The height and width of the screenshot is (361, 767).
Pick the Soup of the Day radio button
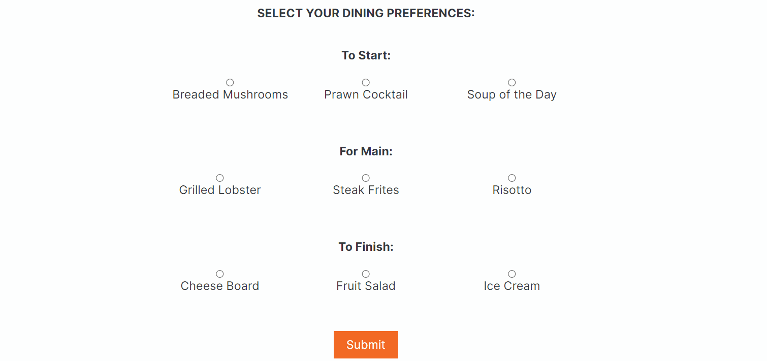pos(512,82)
